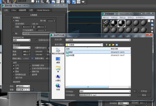Open the Modes menu in Material Editor
The height and width of the screenshot is (106, 156).
[x=106, y=18]
